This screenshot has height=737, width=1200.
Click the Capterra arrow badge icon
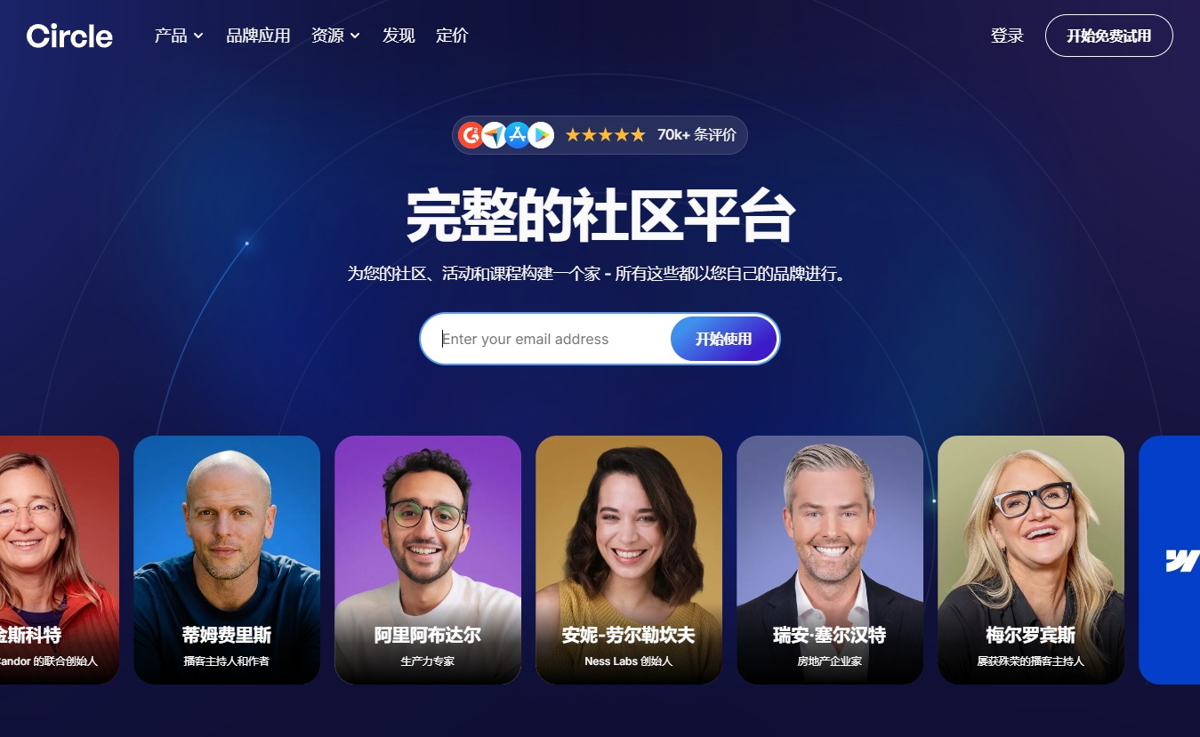tap(495, 135)
